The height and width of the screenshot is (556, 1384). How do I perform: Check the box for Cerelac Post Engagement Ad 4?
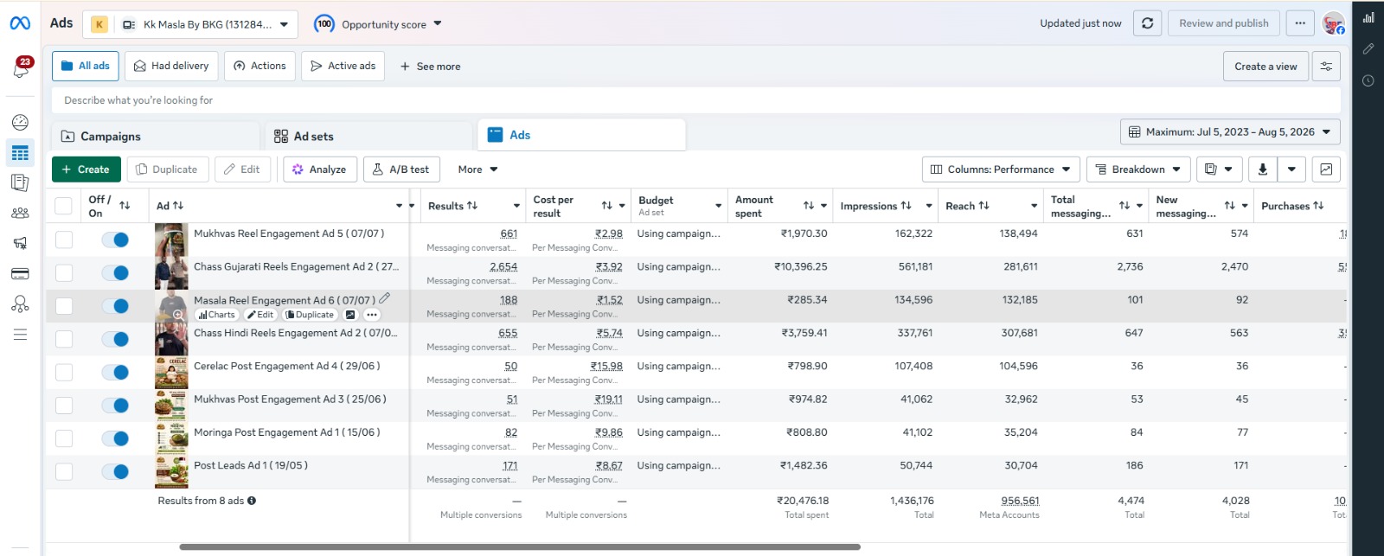(64, 373)
